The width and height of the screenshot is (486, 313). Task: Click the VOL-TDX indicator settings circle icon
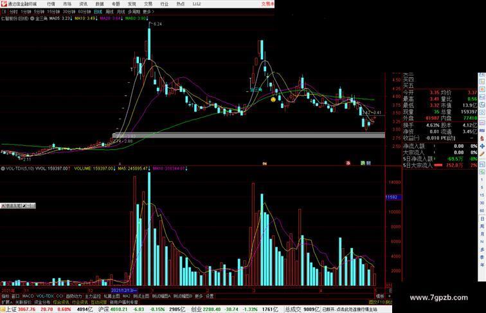pos(3,168)
